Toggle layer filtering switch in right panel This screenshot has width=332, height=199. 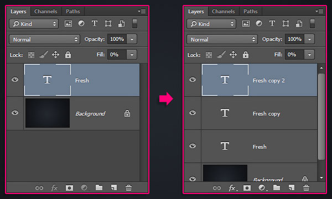(312, 23)
